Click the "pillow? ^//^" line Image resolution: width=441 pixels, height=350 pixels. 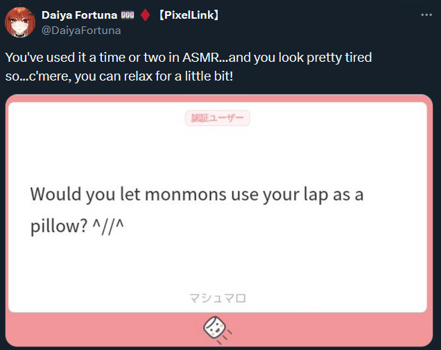pos(77,226)
